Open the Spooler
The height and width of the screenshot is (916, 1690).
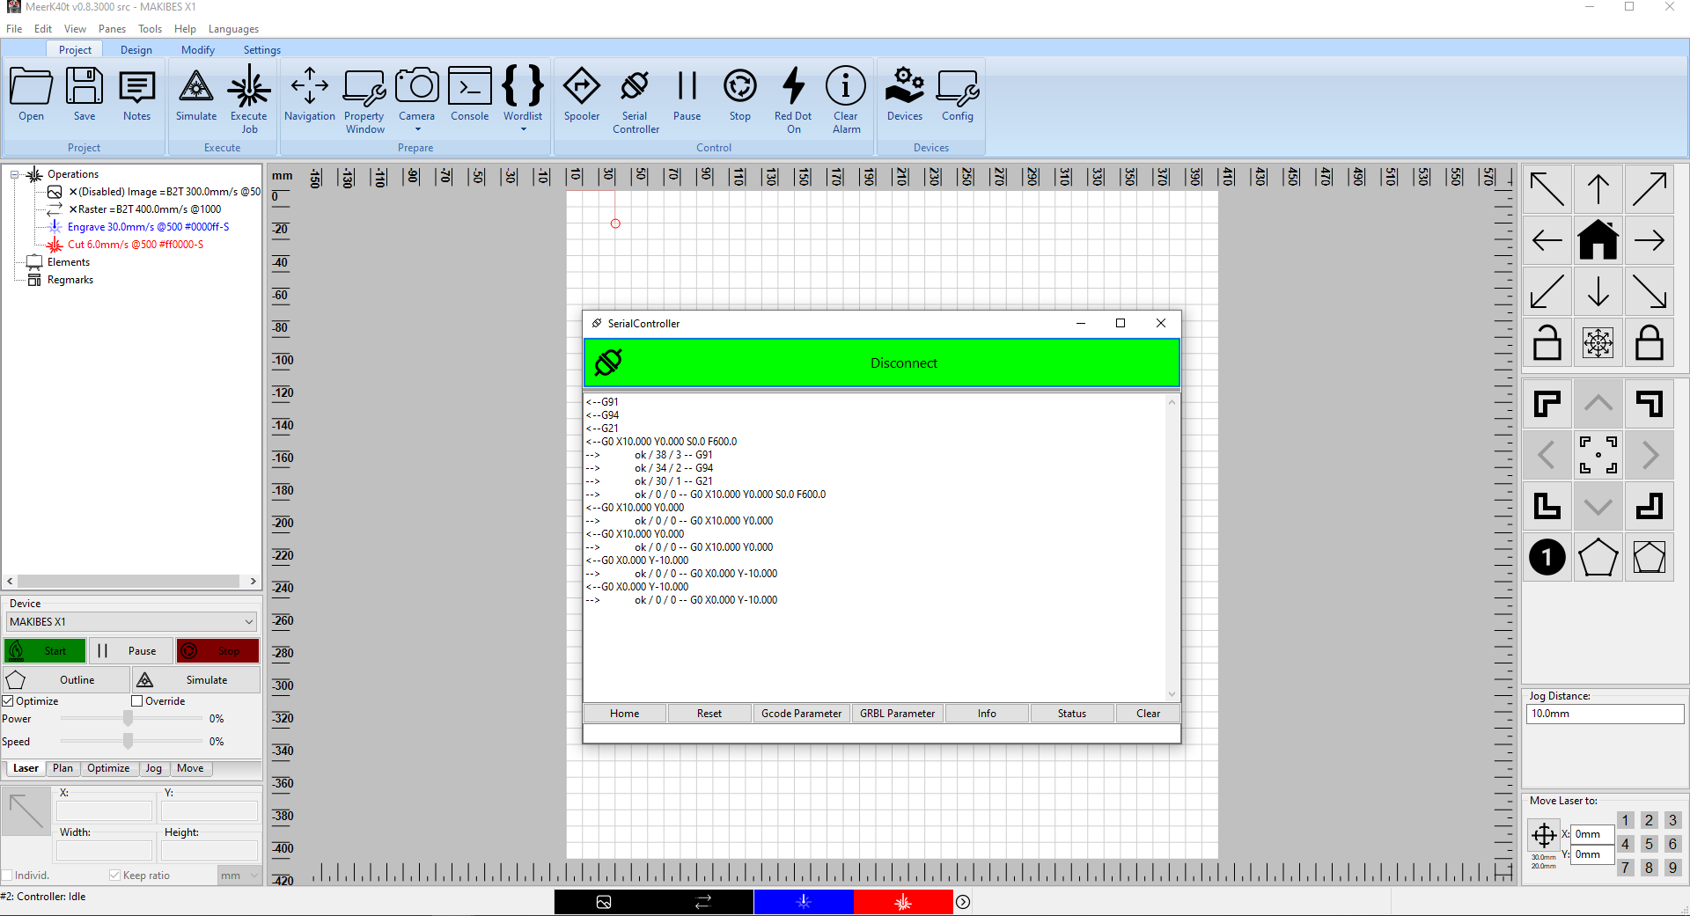coord(582,95)
